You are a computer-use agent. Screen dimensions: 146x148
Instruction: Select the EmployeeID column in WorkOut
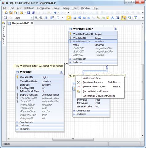click(40, 88)
